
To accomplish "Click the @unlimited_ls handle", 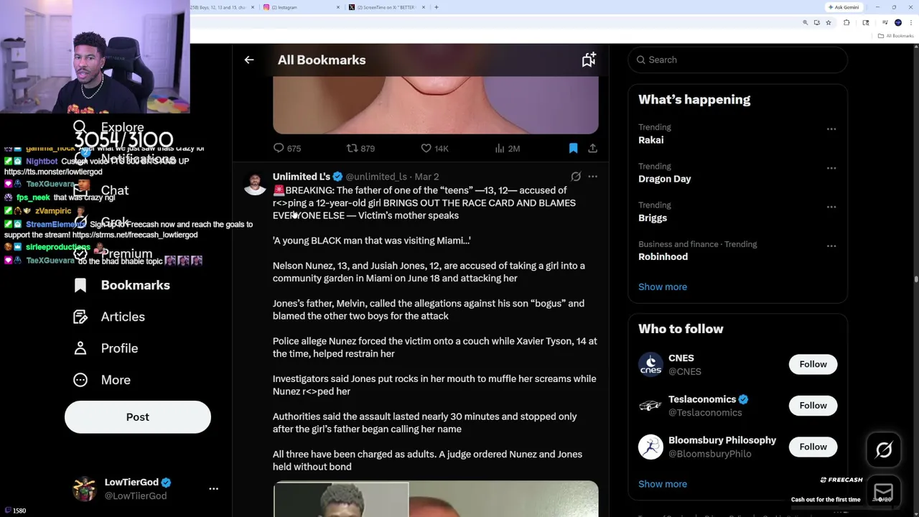I will click(x=376, y=177).
